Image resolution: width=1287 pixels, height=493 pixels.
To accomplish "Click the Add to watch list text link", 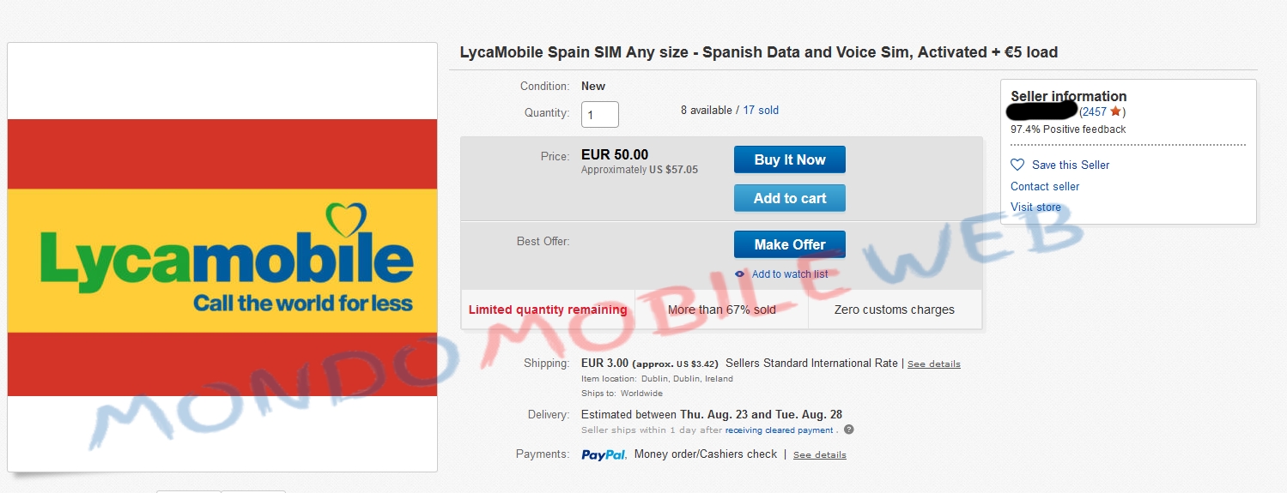I will pyautogui.click(x=790, y=274).
